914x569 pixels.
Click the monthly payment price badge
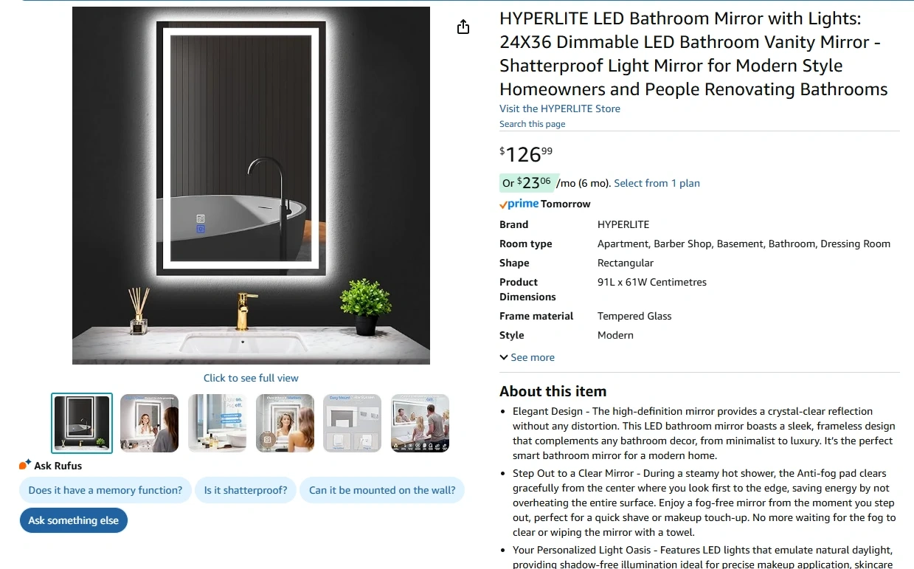pyautogui.click(x=527, y=182)
